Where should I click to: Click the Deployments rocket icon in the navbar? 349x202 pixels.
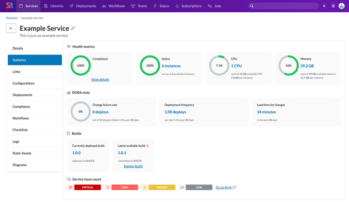click(71, 6)
